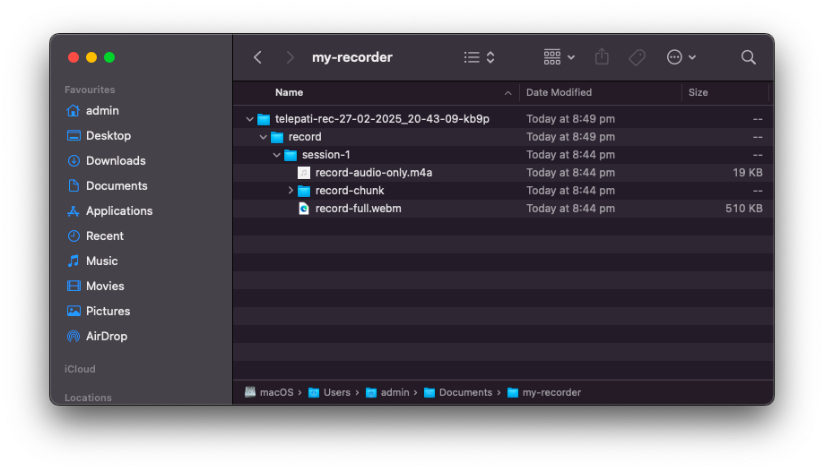Image resolution: width=824 pixels, height=471 pixels.
Task: Collapse the session-1 folder
Action: click(x=277, y=155)
